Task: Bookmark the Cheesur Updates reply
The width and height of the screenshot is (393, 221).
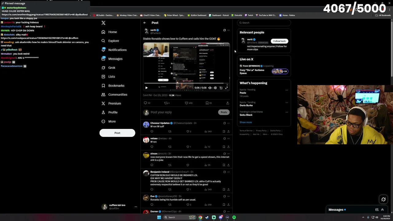Action: tap(224, 131)
